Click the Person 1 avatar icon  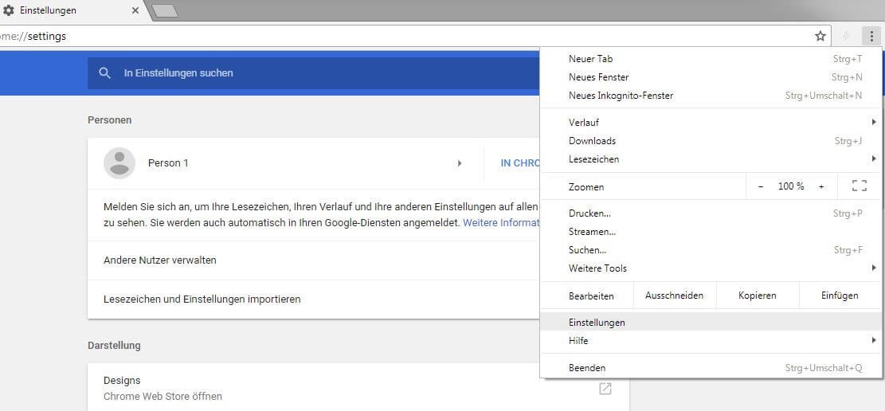point(119,163)
